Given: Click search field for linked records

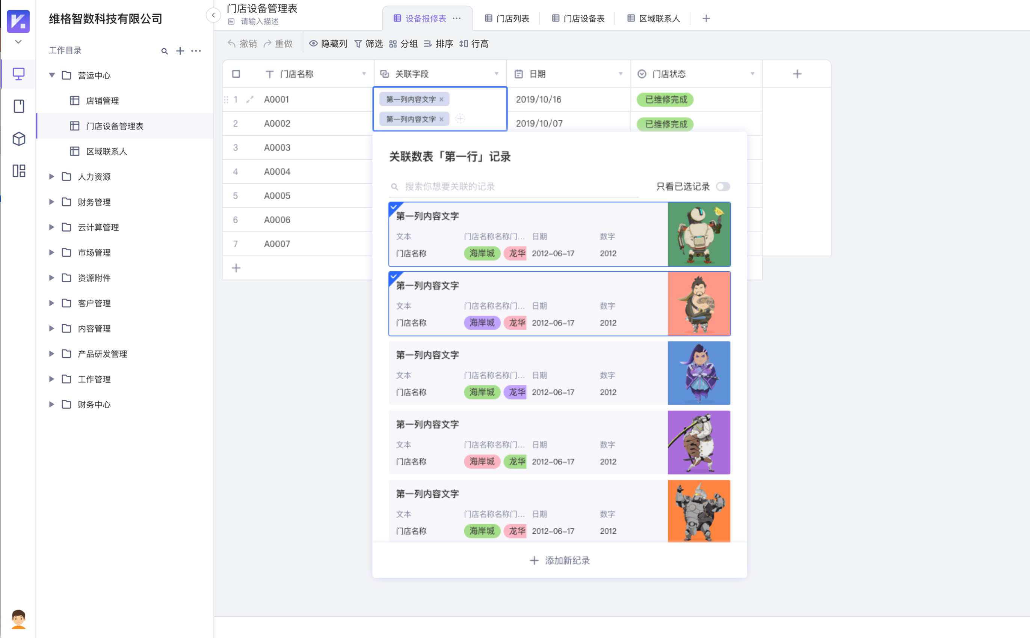Looking at the screenshot, I should [513, 187].
